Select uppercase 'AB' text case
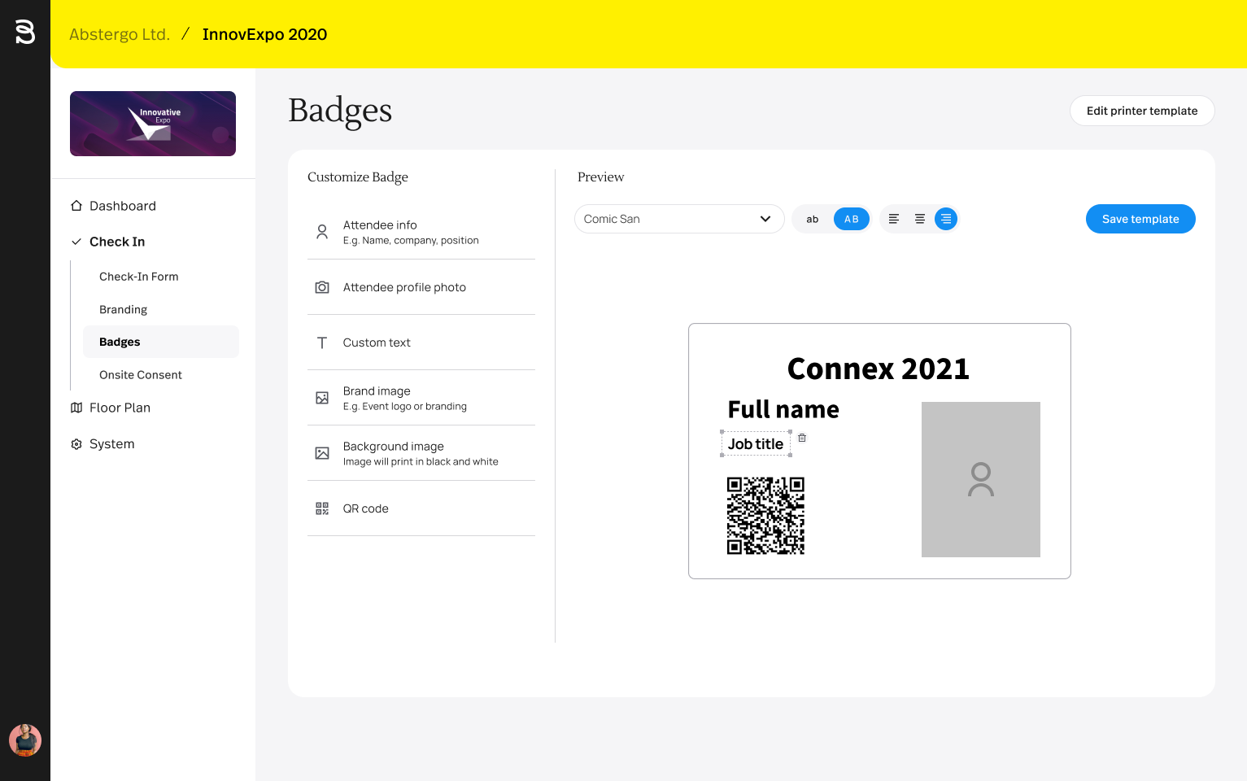Image resolution: width=1247 pixels, height=781 pixels. point(852,219)
